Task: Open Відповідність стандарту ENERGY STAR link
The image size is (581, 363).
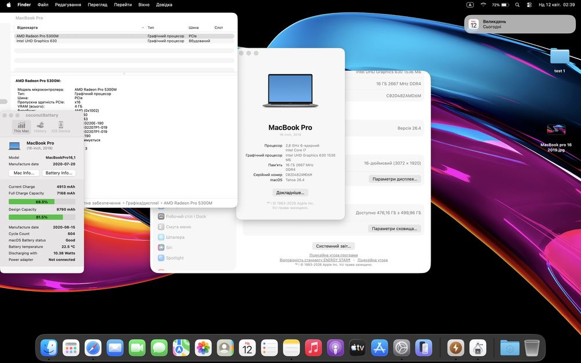Action: pos(315,260)
